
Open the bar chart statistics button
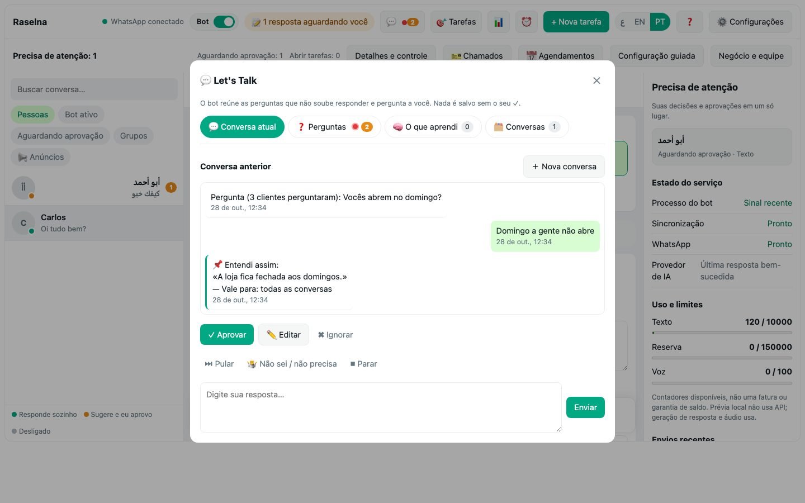pyautogui.click(x=498, y=22)
